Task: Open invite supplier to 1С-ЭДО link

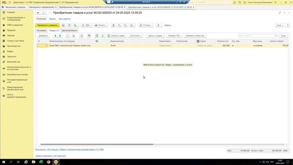Action: [x=70, y=150]
